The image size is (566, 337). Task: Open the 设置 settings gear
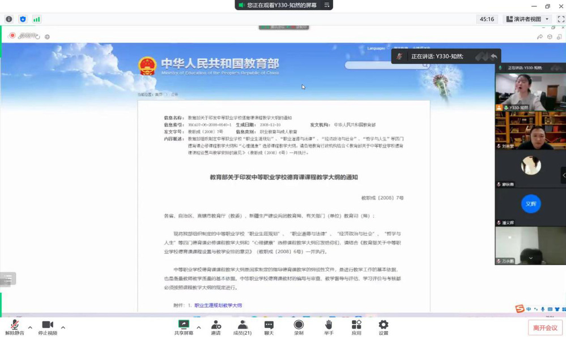[384, 326]
